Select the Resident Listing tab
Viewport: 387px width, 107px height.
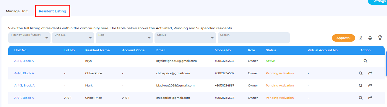point(53,11)
